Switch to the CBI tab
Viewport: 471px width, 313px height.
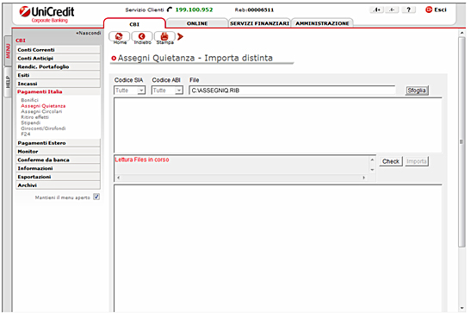(134, 24)
